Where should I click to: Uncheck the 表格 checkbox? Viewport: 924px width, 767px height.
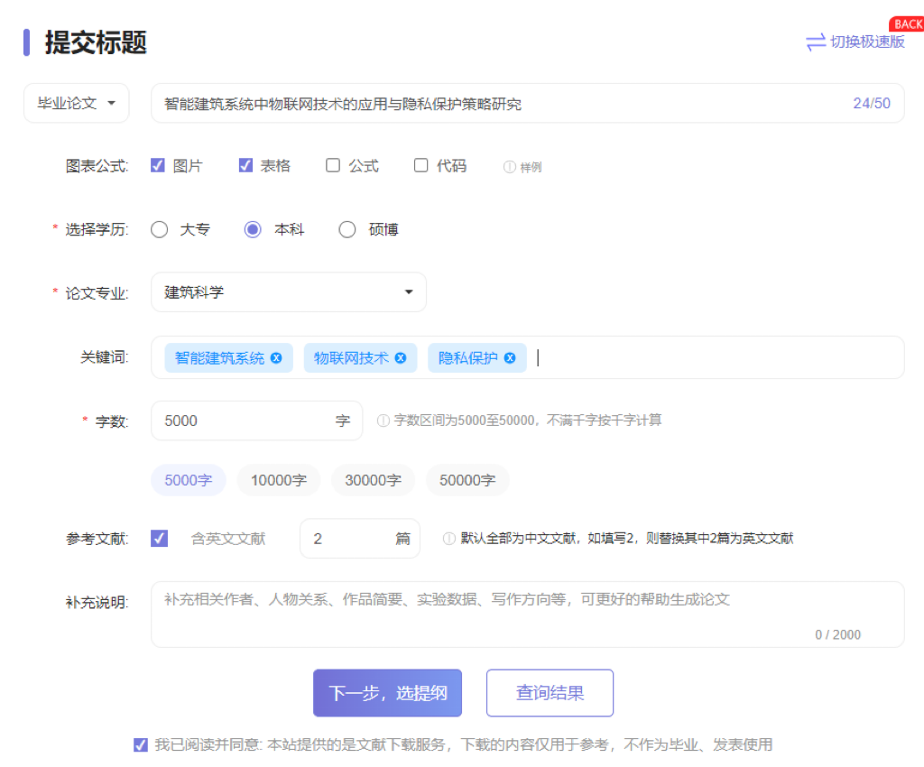[x=245, y=165]
